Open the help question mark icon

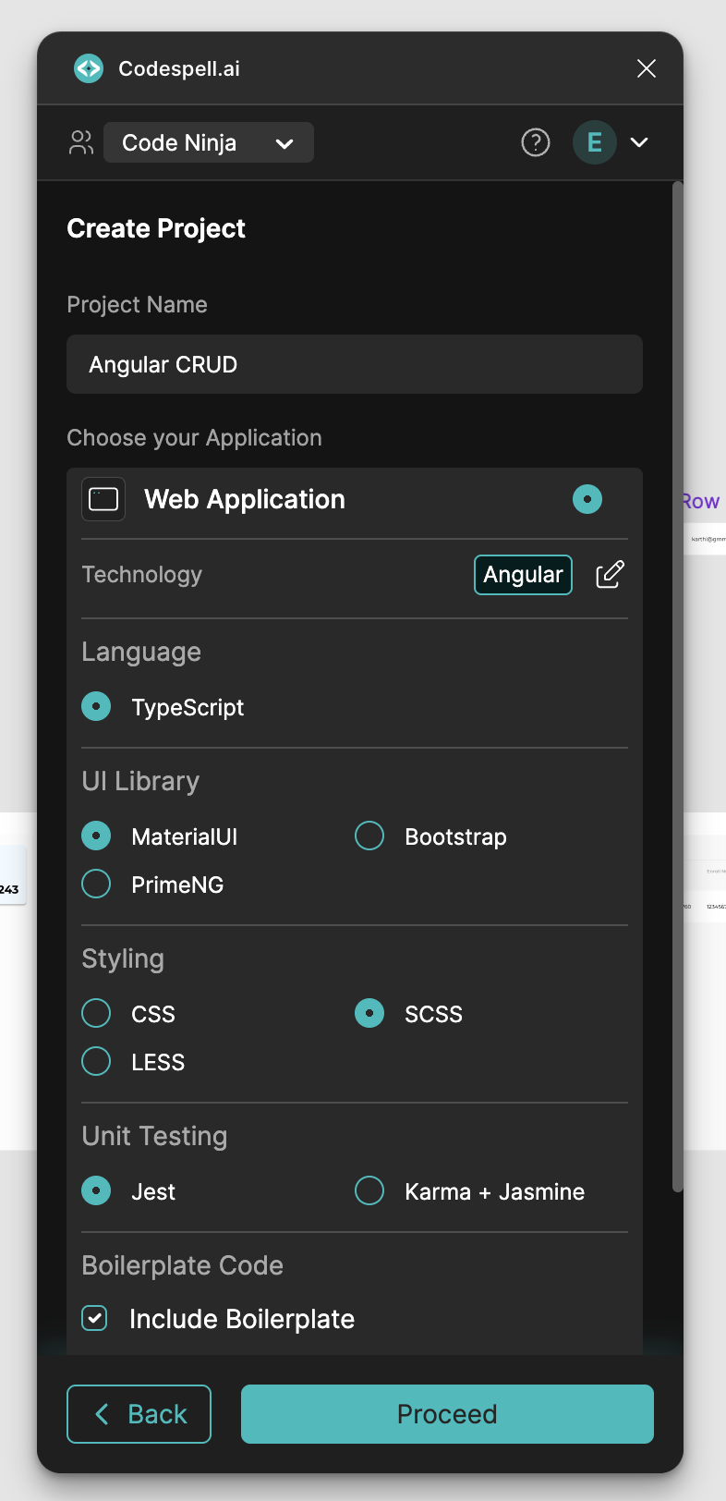536,142
